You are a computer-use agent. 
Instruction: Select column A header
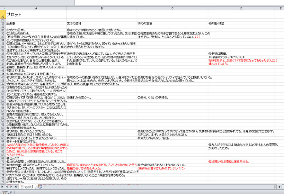point(36,8)
